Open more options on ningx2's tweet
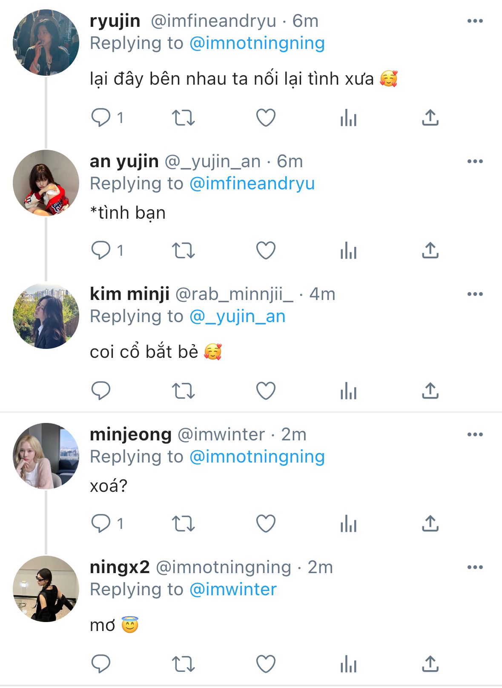 [x=475, y=567]
